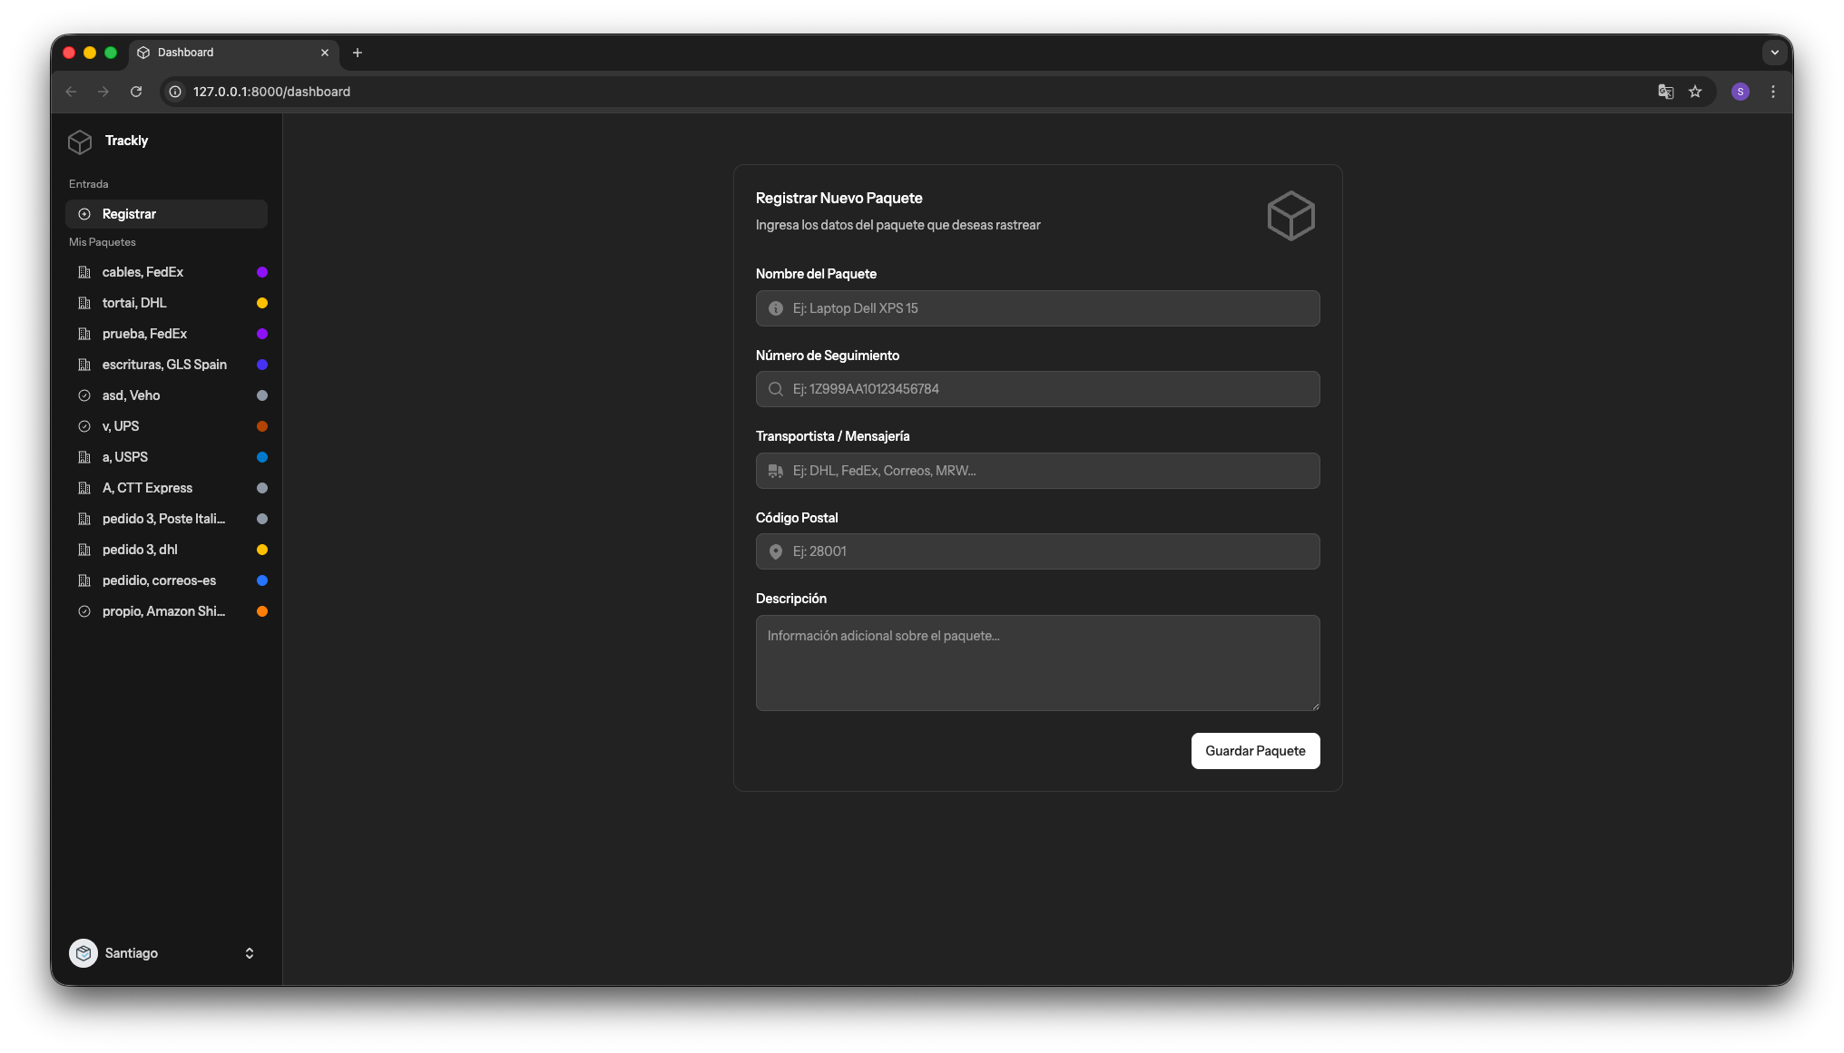Click into the Descripción text area
Screen dimensions: 1844x1053
tap(1037, 663)
